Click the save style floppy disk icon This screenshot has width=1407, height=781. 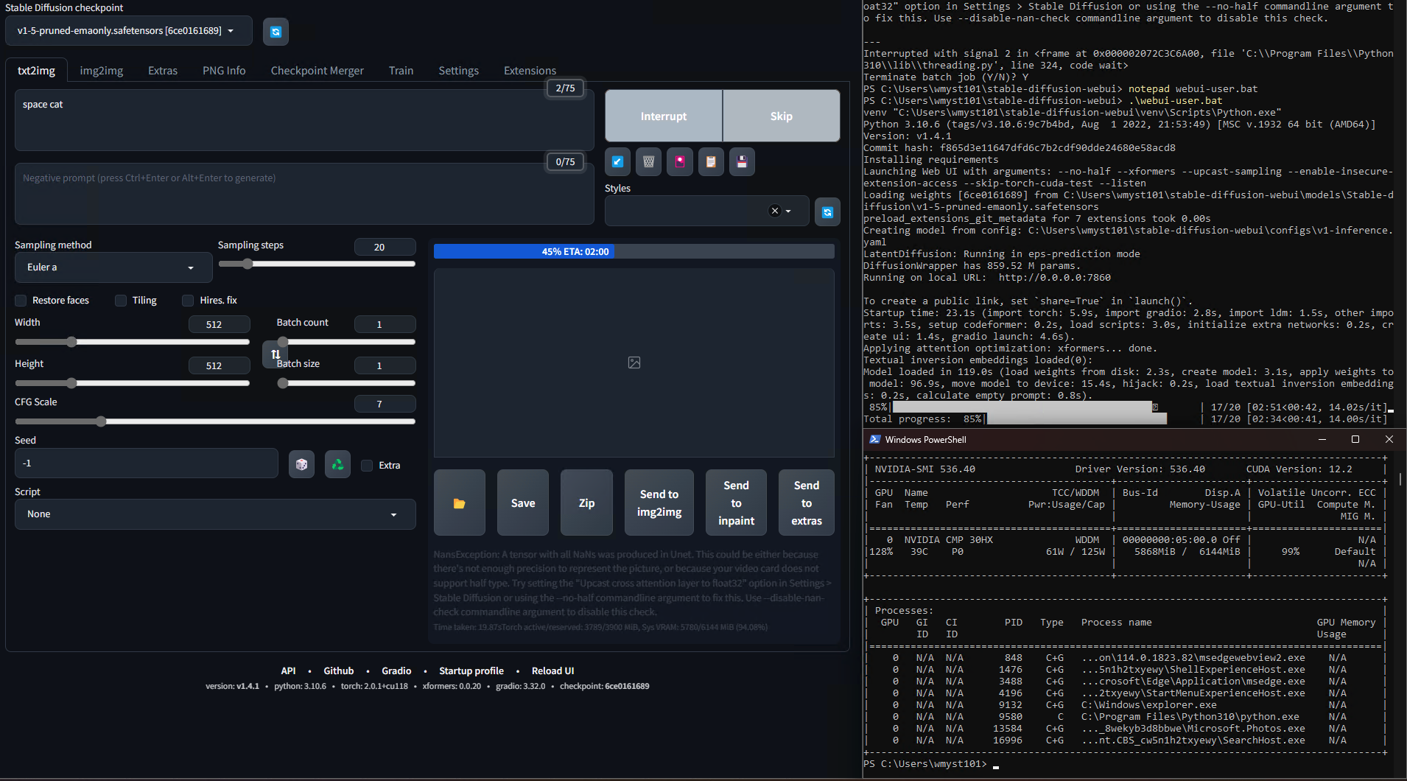pyautogui.click(x=742, y=162)
